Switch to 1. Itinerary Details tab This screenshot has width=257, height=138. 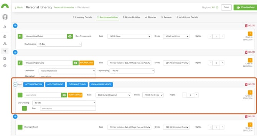(x=82, y=17)
